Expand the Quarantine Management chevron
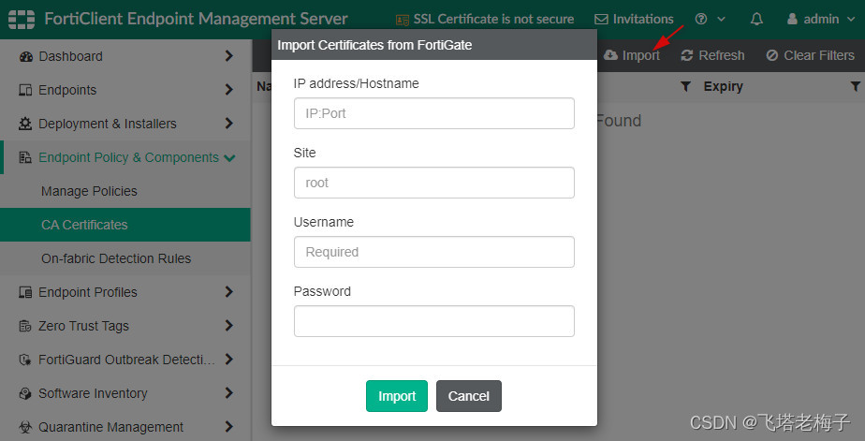865x441 pixels. click(229, 427)
